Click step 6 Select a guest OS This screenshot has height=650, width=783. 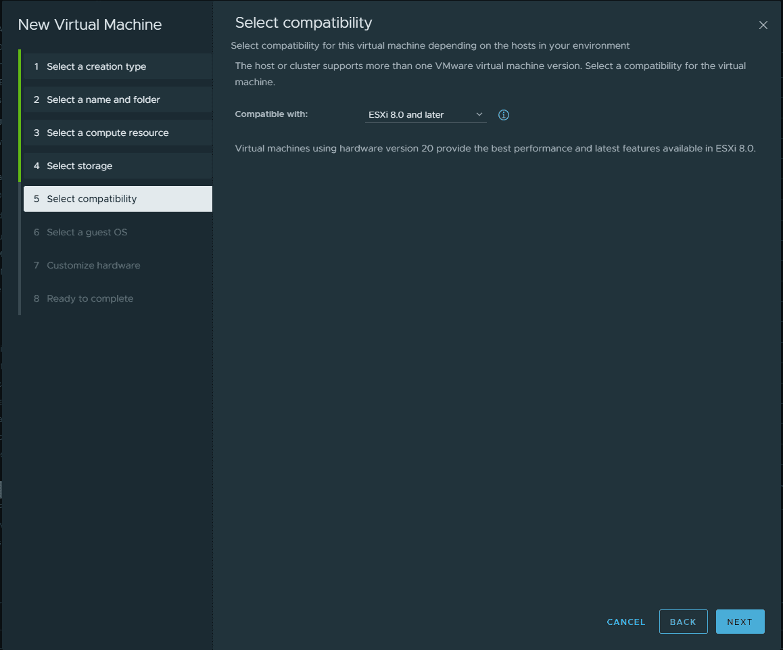pyautogui.click(x=87, y=232)
